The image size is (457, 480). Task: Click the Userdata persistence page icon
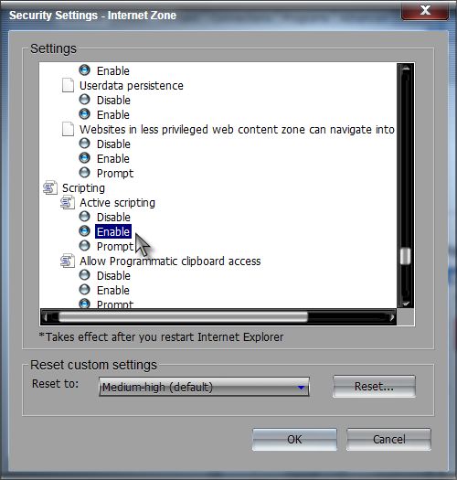[68, 85]
